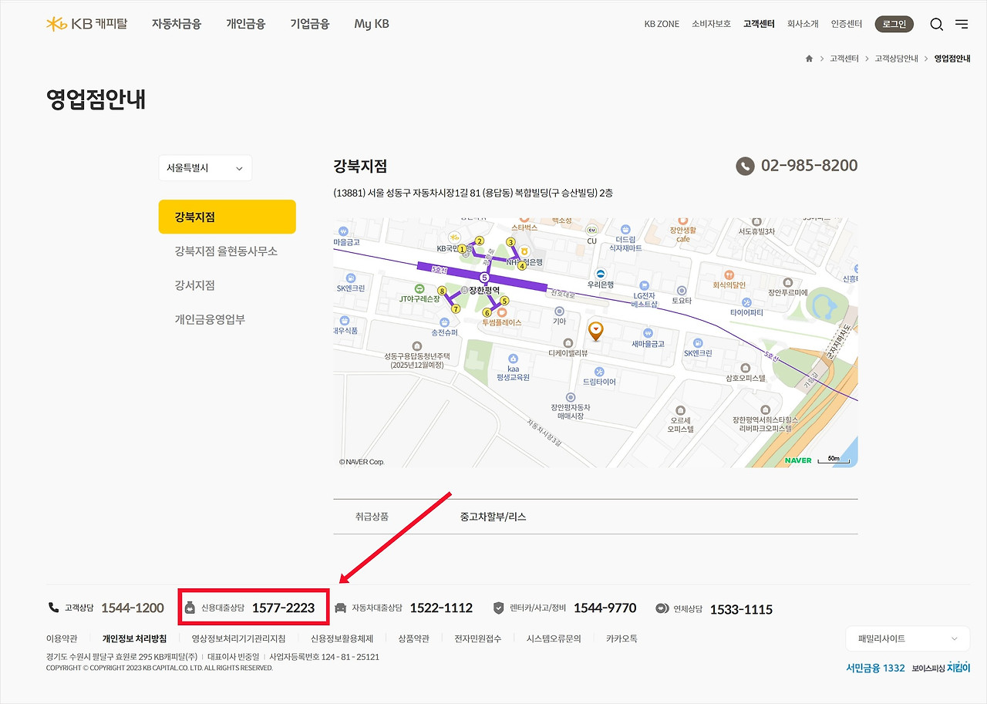Screen dimensions: 987x704
Task: Select the 개인금융영업부 branch
Action: 210,319
